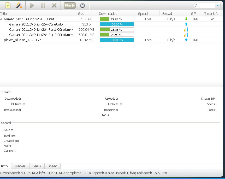Click the Start download arrow icon
This screenshot has width=225, height=179.
[32, 5]
